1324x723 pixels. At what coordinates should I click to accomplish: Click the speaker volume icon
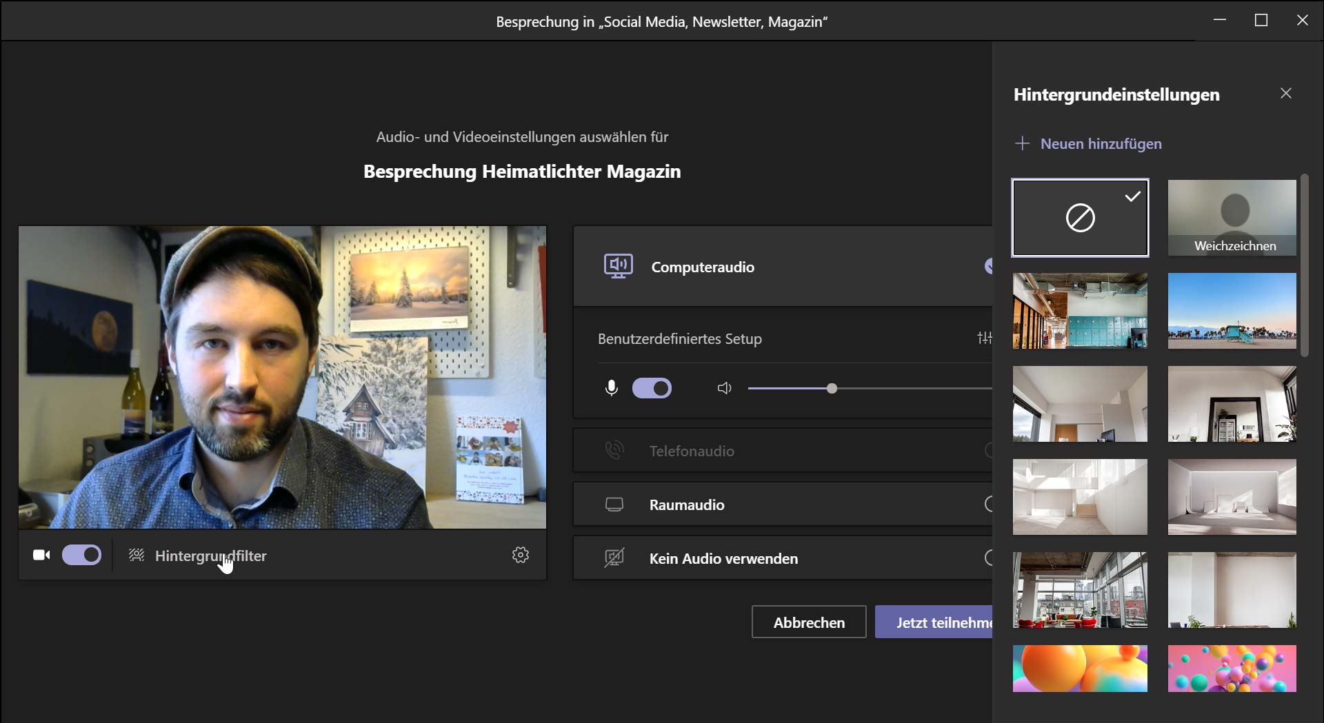[x=724, y=389]
